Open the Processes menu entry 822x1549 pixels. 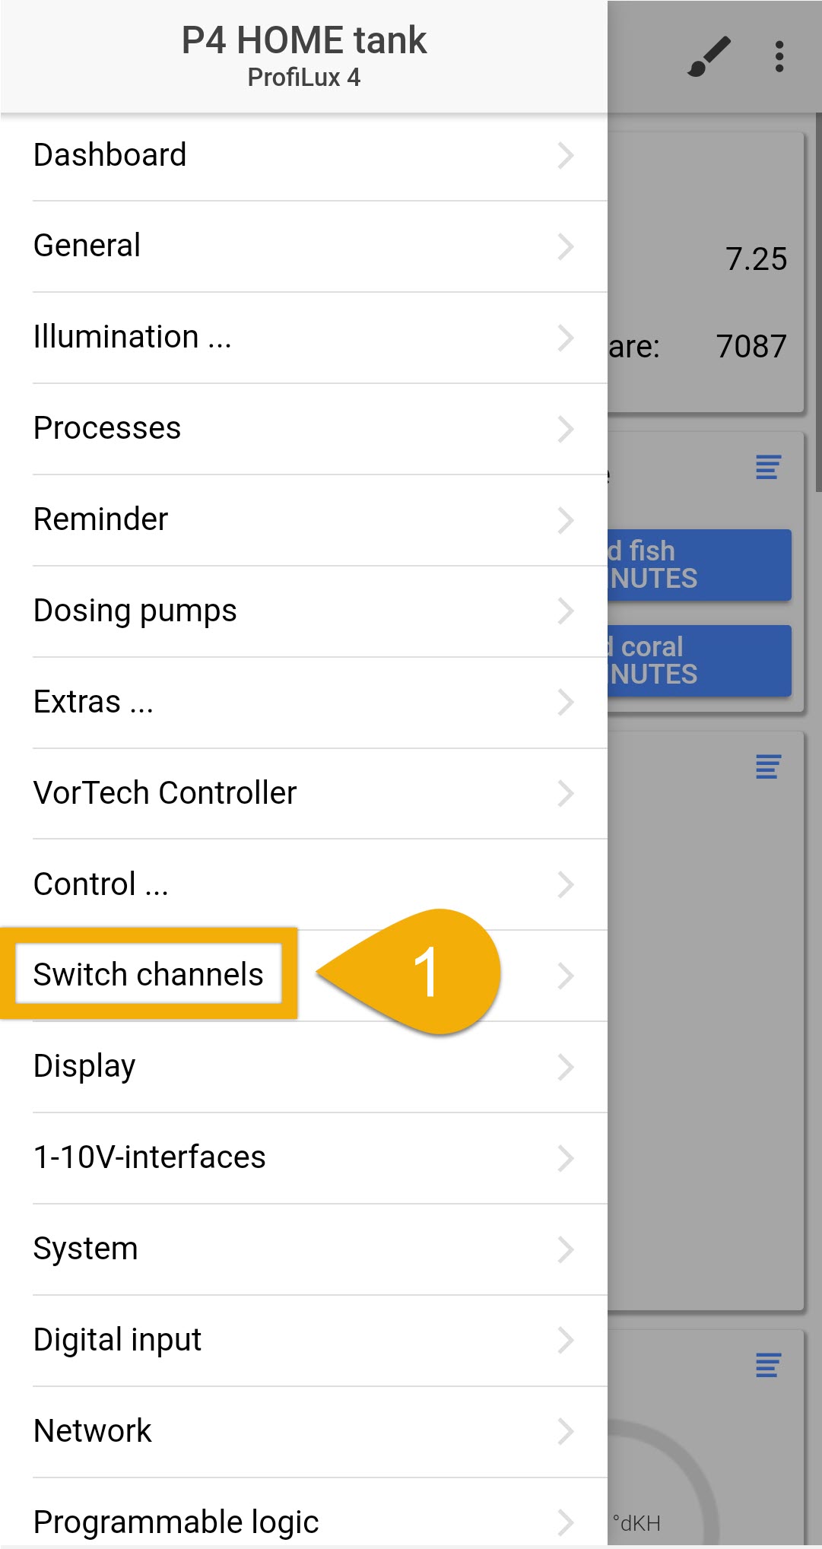[304, 429]
